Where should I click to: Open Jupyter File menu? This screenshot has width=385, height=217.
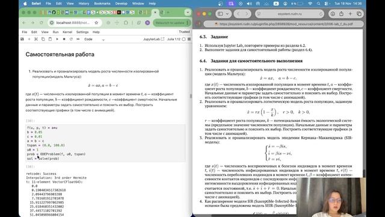pos(25,32)
